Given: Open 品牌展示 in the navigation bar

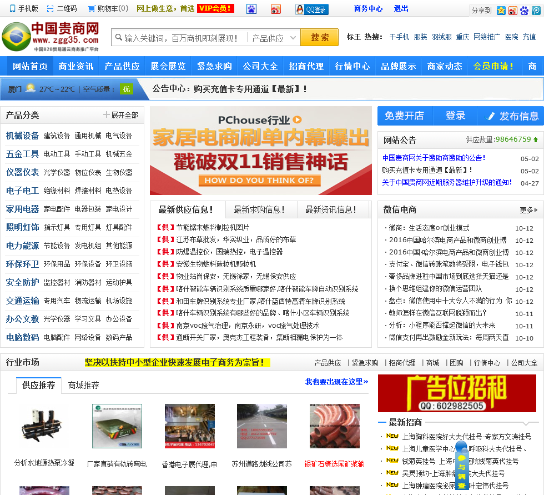Looking at the screenshot, I should pos(399,66).
